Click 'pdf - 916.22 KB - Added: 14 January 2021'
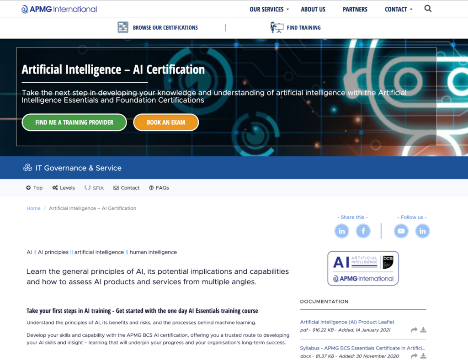The image size is (468, 361). [x=345, y=330]
